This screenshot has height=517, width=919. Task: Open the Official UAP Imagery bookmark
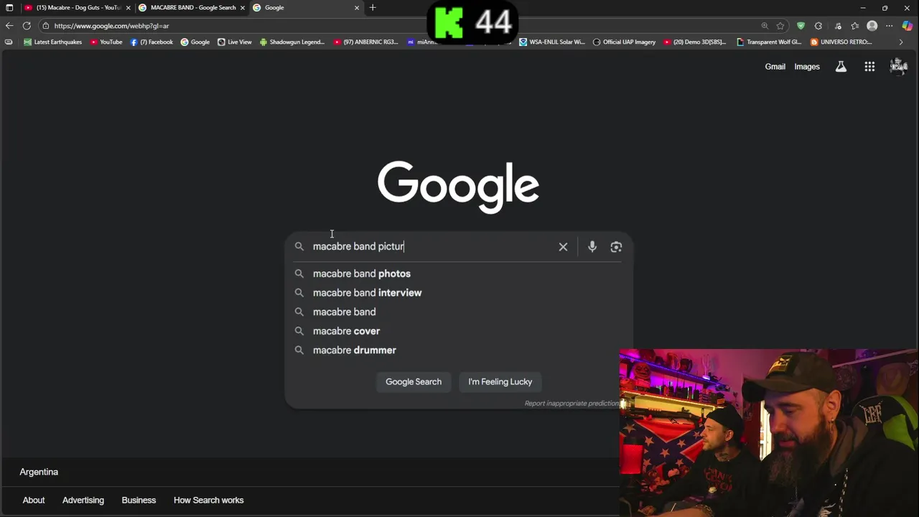pyautogui.click(x=624, y=42)
